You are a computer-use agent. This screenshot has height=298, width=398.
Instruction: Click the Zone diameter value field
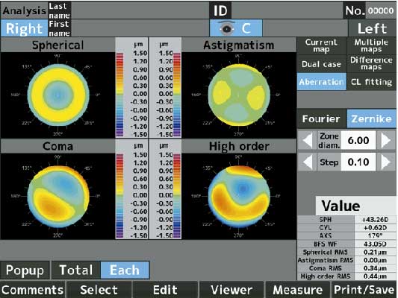click(358, 140)
